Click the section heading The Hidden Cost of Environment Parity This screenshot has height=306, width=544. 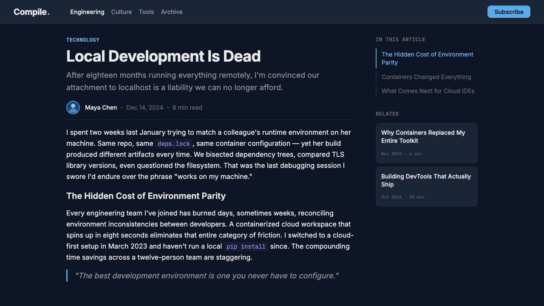[x=146, y=196]
